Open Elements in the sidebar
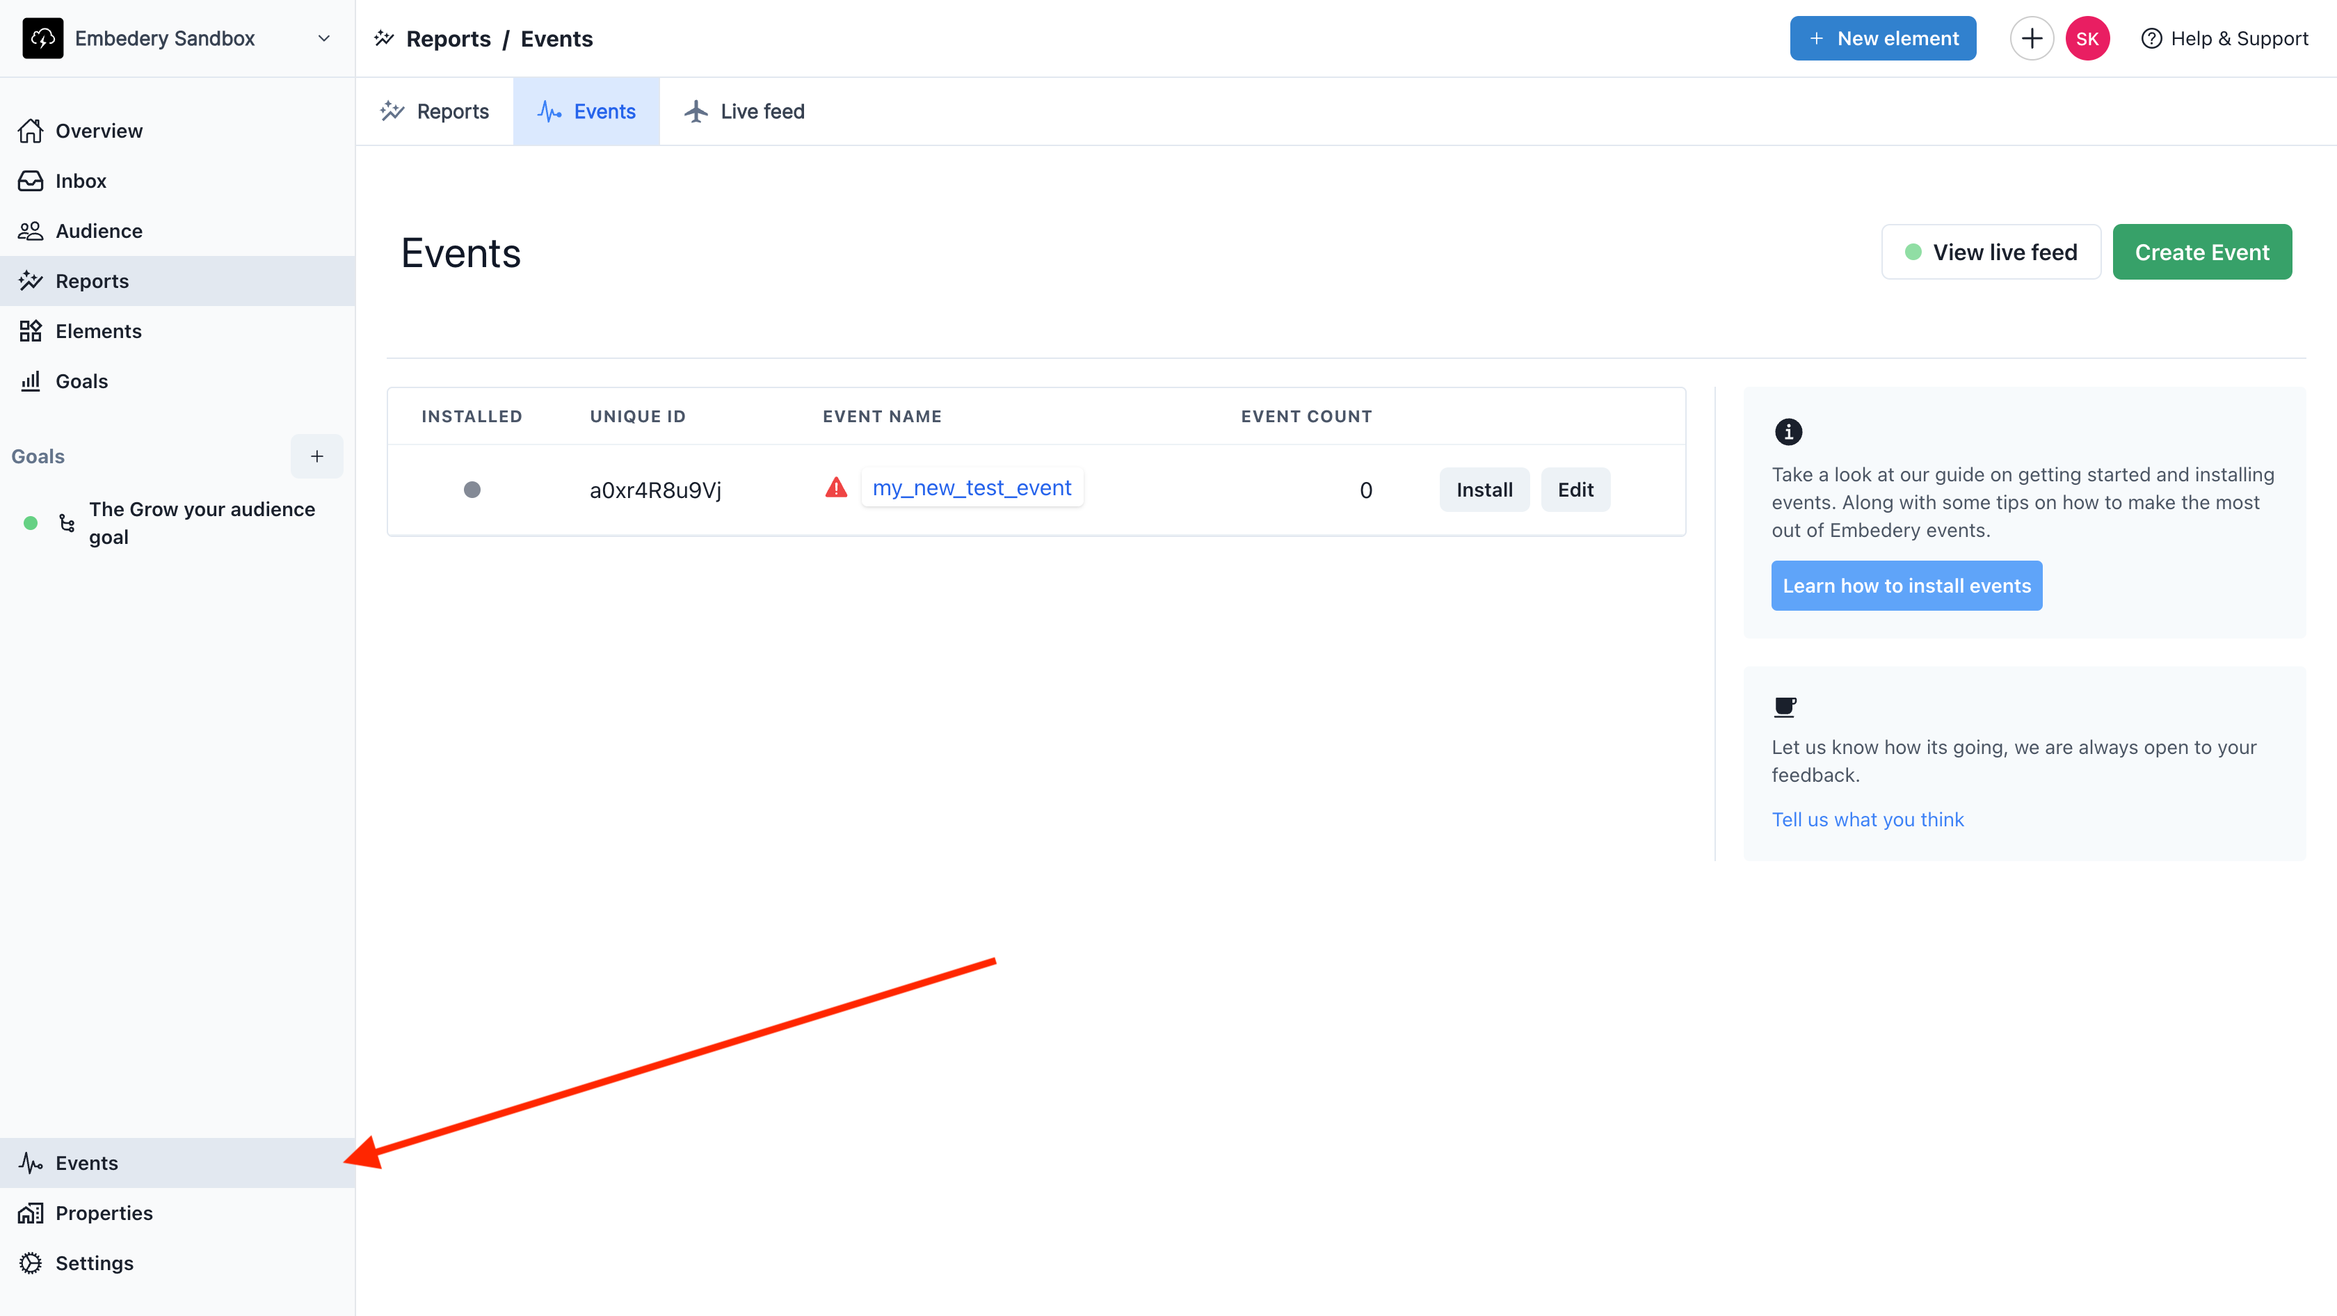This screenshot has height=1316, width=2337. pos(177,331)
